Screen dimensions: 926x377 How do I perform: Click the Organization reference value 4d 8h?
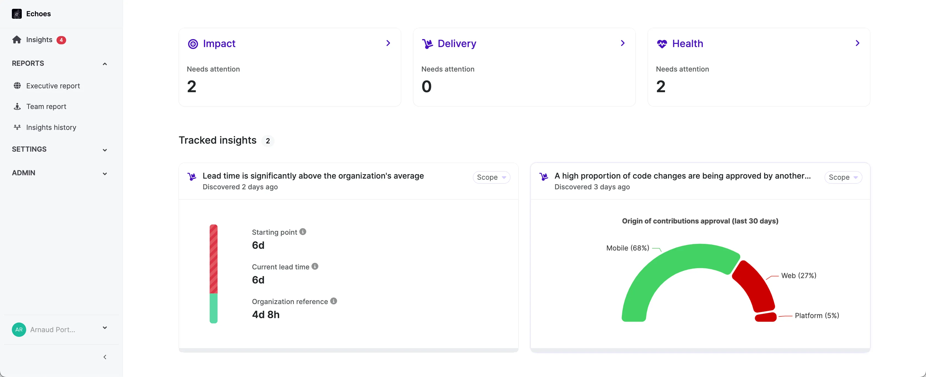pyautogui.click(x=266, y=315)
